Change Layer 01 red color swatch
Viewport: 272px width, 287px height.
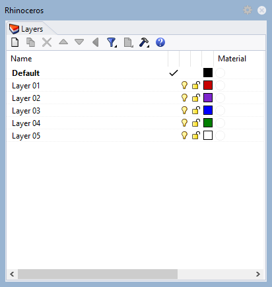[x=208, y=85]
